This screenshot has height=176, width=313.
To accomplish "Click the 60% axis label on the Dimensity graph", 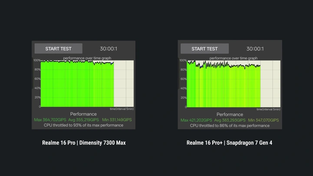I will (37, 79).
